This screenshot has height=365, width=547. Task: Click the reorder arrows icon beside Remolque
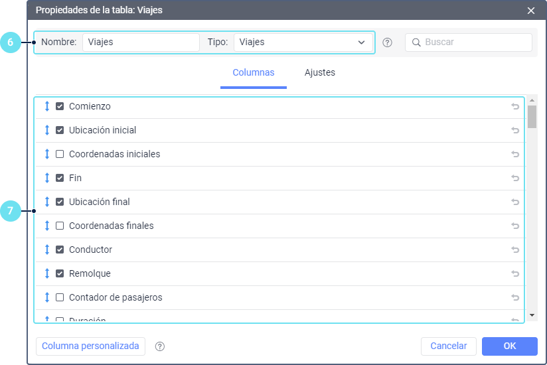pos(47,273)
